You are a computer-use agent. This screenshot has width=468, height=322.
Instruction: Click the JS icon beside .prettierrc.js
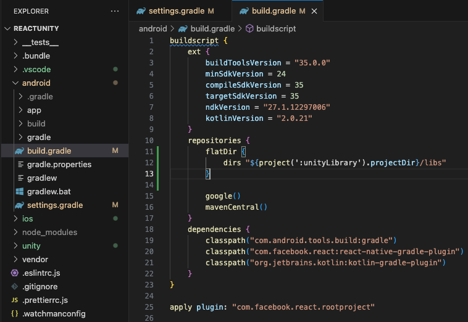tap(15, 300)
